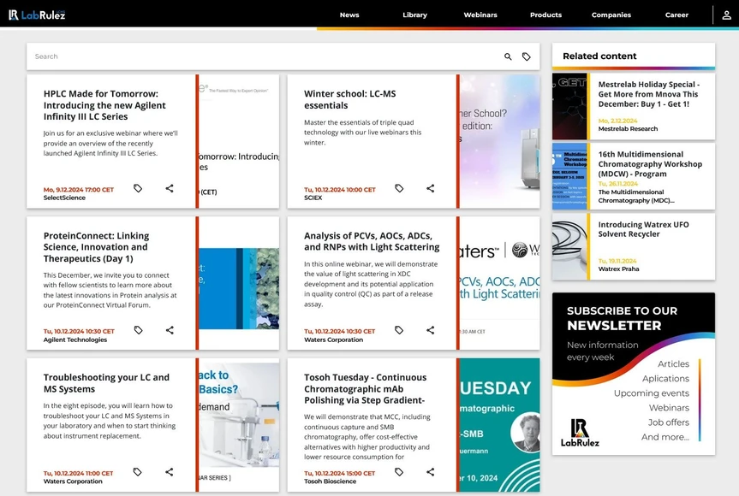Screen dimensions: 739x496
Task: Open user account icon in header
Action: pos(726,15)
